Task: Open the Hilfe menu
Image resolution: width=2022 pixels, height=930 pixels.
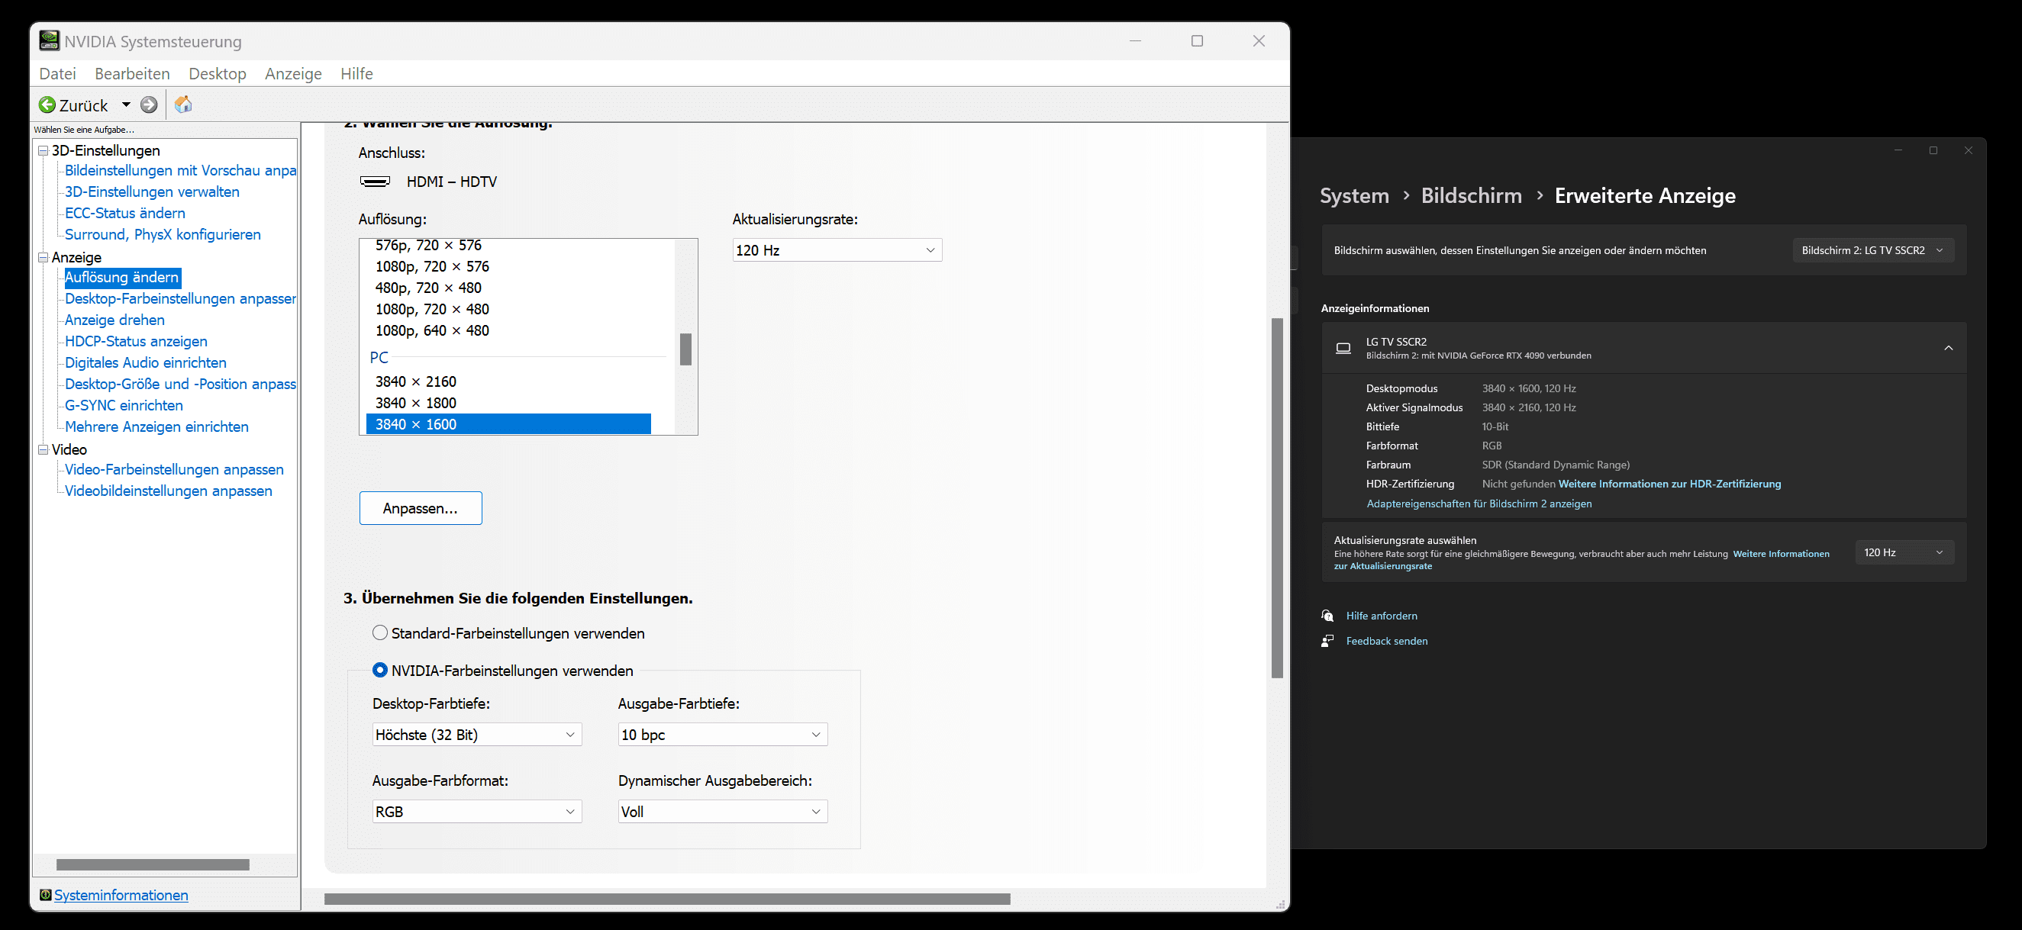Action: click(357, 74)
